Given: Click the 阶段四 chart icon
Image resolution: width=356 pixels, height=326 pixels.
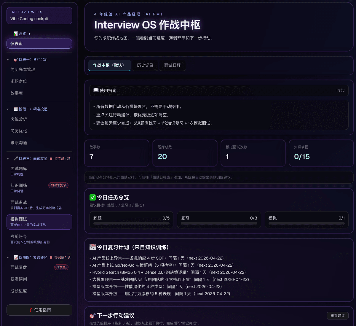Looking at the screenshot, I should point(16,257).
